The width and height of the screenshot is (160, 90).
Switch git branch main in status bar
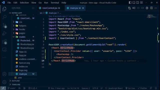tap(11, 88)
